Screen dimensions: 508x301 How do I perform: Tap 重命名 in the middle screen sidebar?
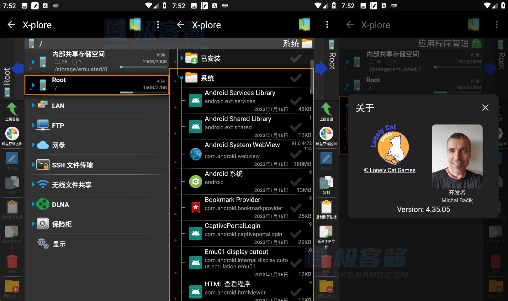pyautogui.click(x=326, y=161)
